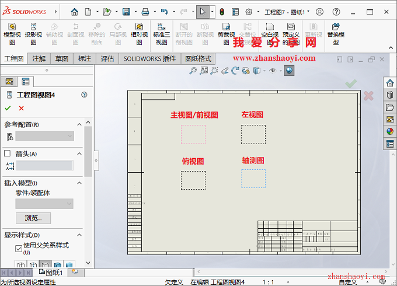Image resolution: width=397 pixels, height=286 pixels.
Task: Click Zoom to Fit icon in view toolbar
Action: point(193,71)
